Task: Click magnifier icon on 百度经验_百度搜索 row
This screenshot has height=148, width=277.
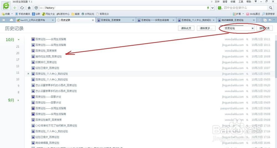Action: 247,51
